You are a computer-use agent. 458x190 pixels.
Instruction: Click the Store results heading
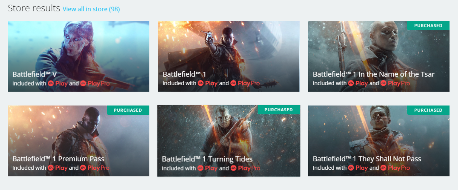(34, 8)
